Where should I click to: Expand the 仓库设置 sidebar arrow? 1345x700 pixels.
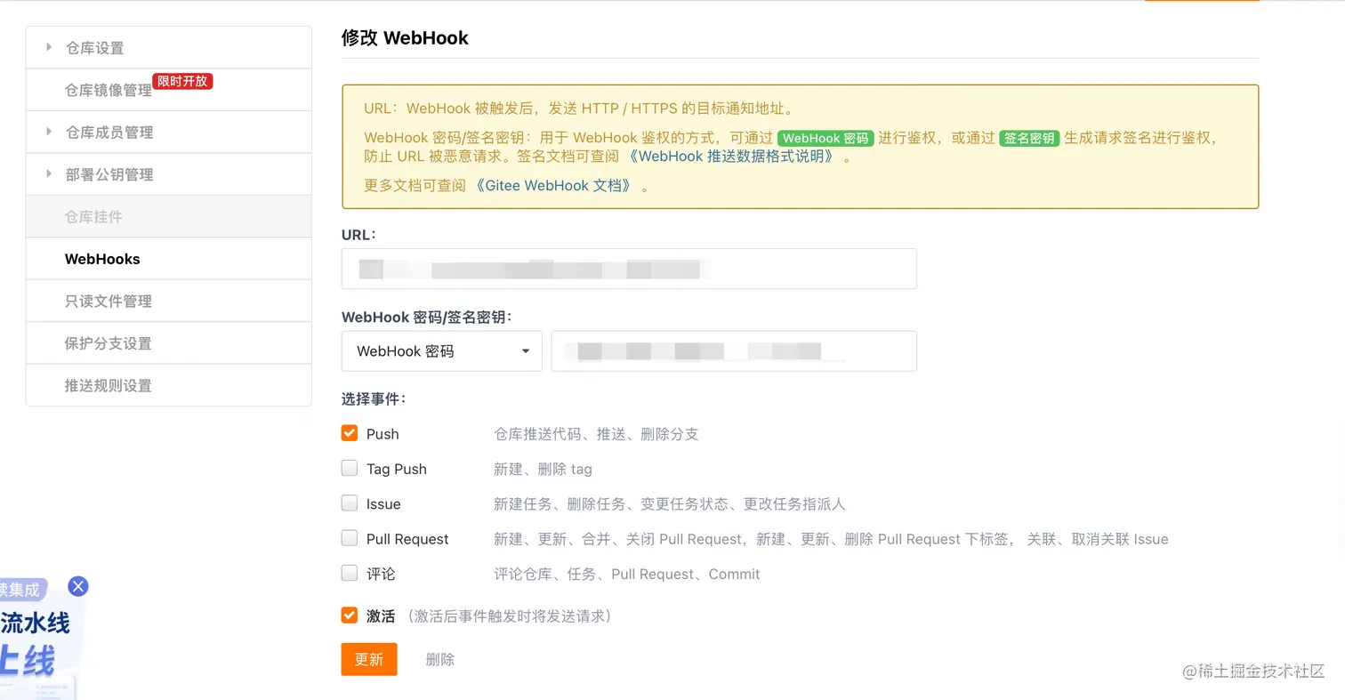coord(49,47)
